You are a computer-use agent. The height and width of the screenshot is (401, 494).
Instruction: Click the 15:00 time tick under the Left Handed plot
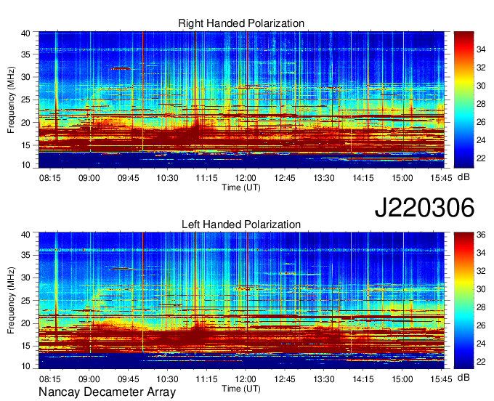coord(402,379)
